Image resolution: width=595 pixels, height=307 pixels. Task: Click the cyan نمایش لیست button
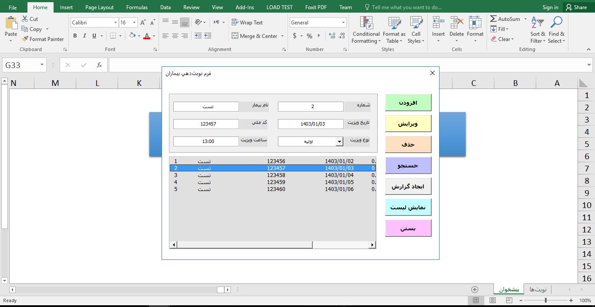click(408, 207)
